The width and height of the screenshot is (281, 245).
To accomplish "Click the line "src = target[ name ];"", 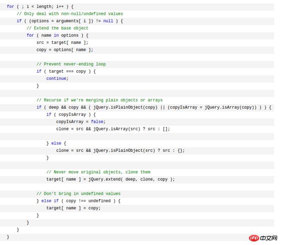I will [x=62, y=42].
